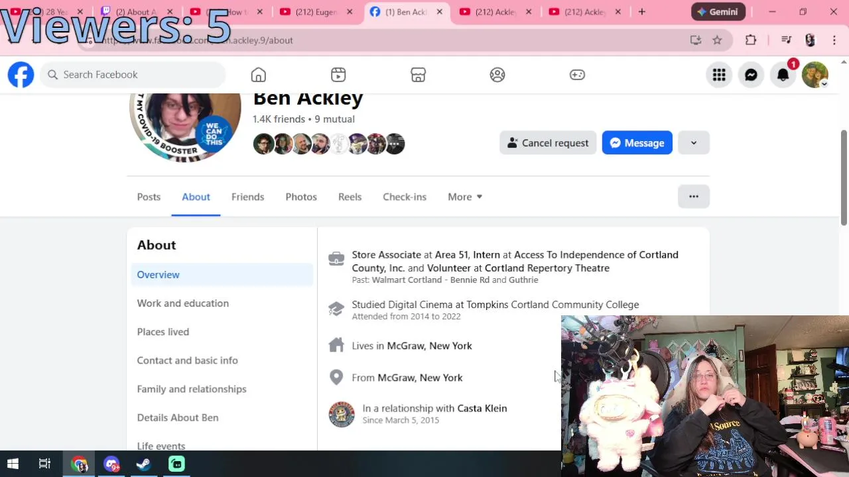Open the Facebook menu grid icon
This screenshot has height=477, width=849.
[x=719, y=75]
